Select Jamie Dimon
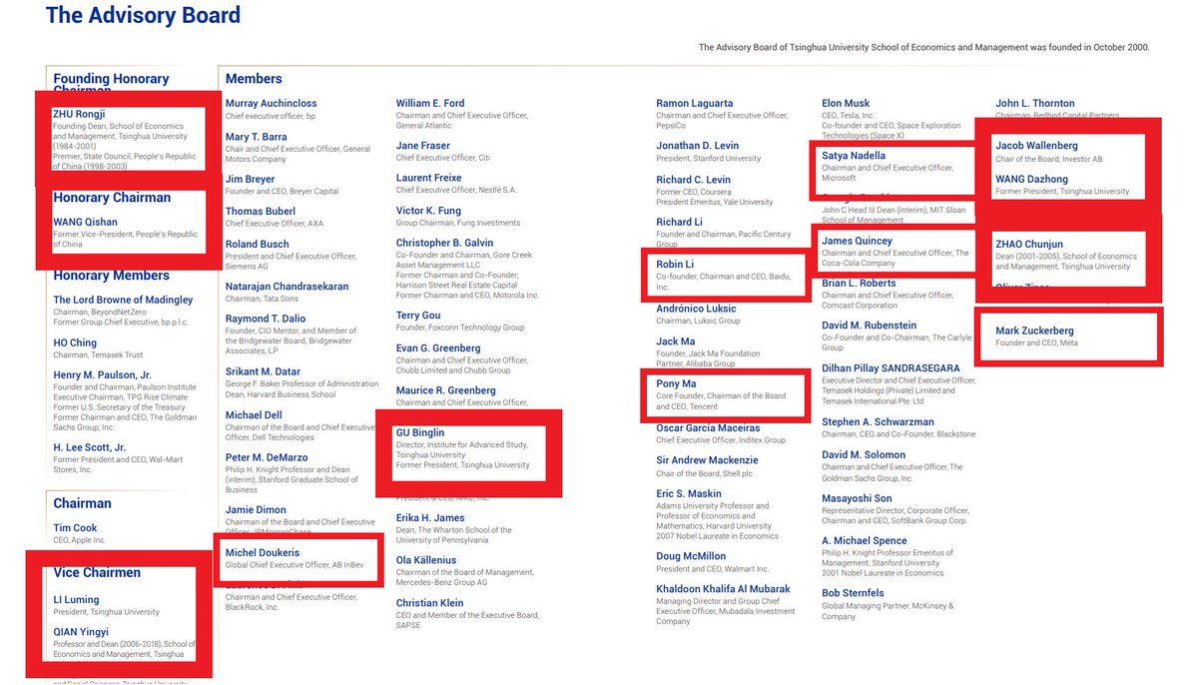The image size is (1198, 685). [x=256, y=510]
